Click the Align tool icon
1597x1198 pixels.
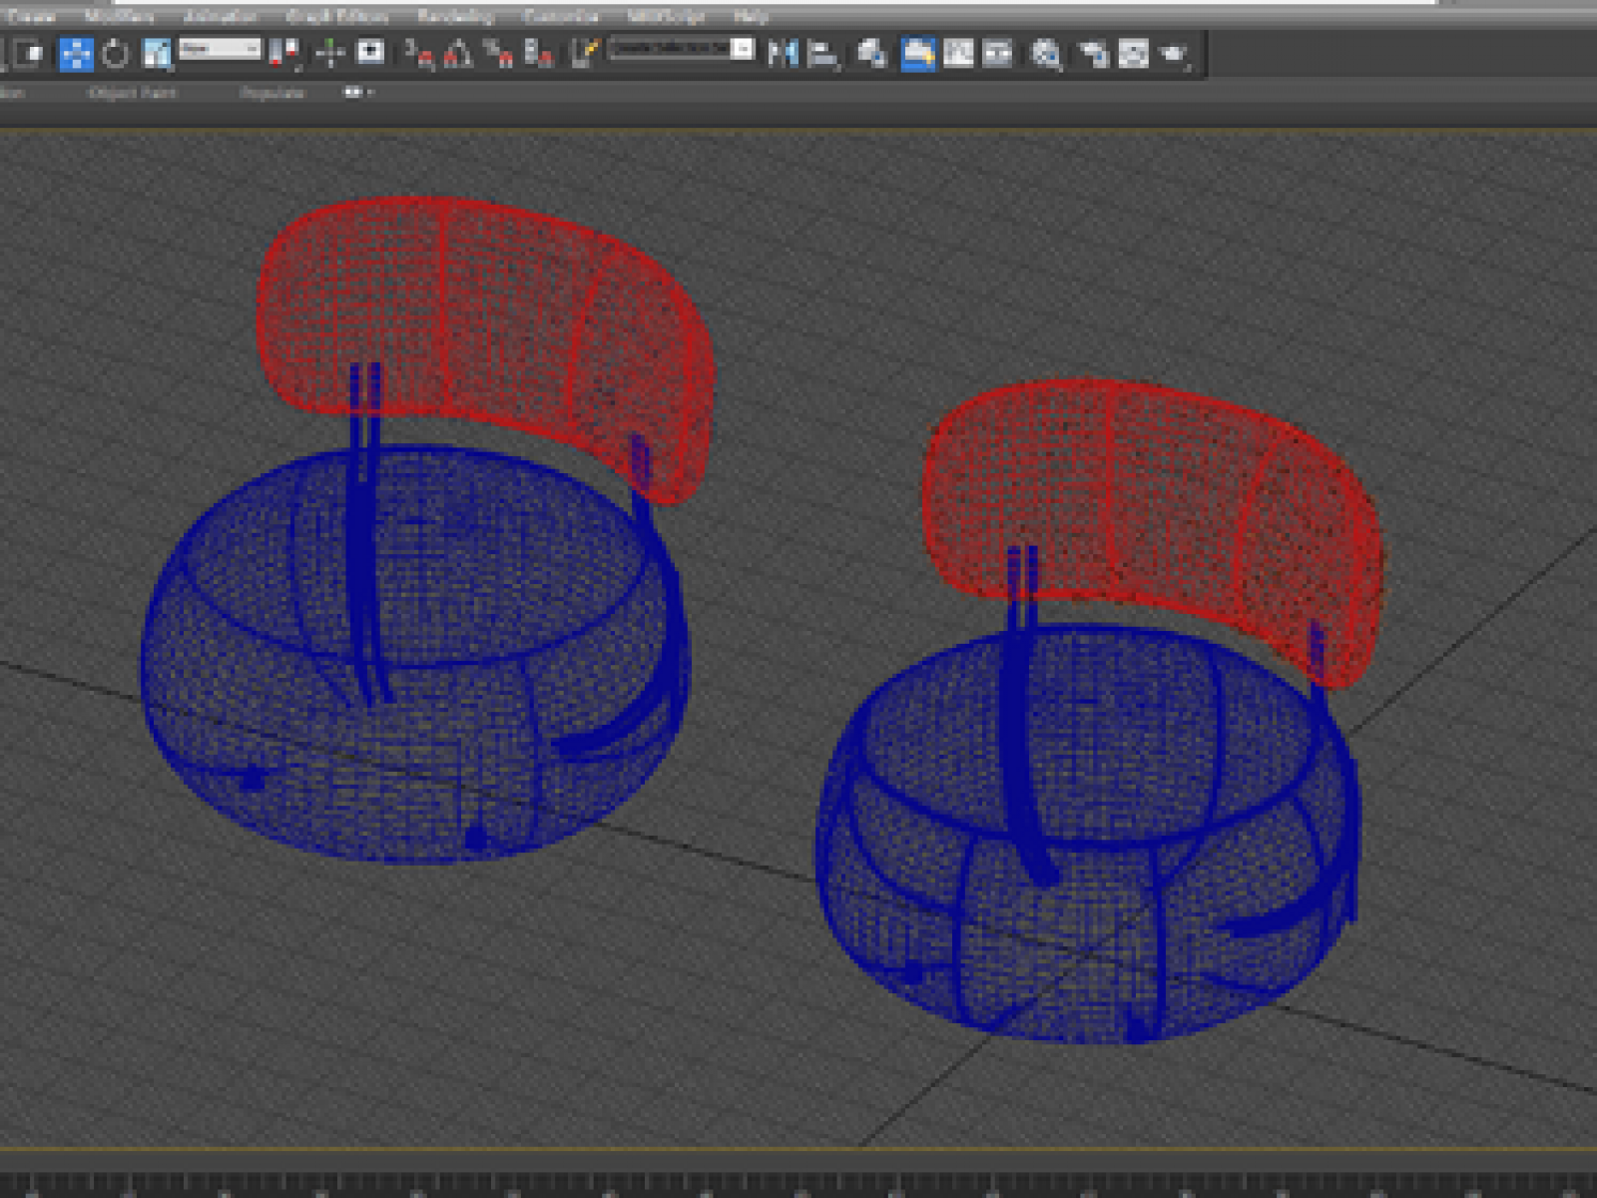pos(823,54)
